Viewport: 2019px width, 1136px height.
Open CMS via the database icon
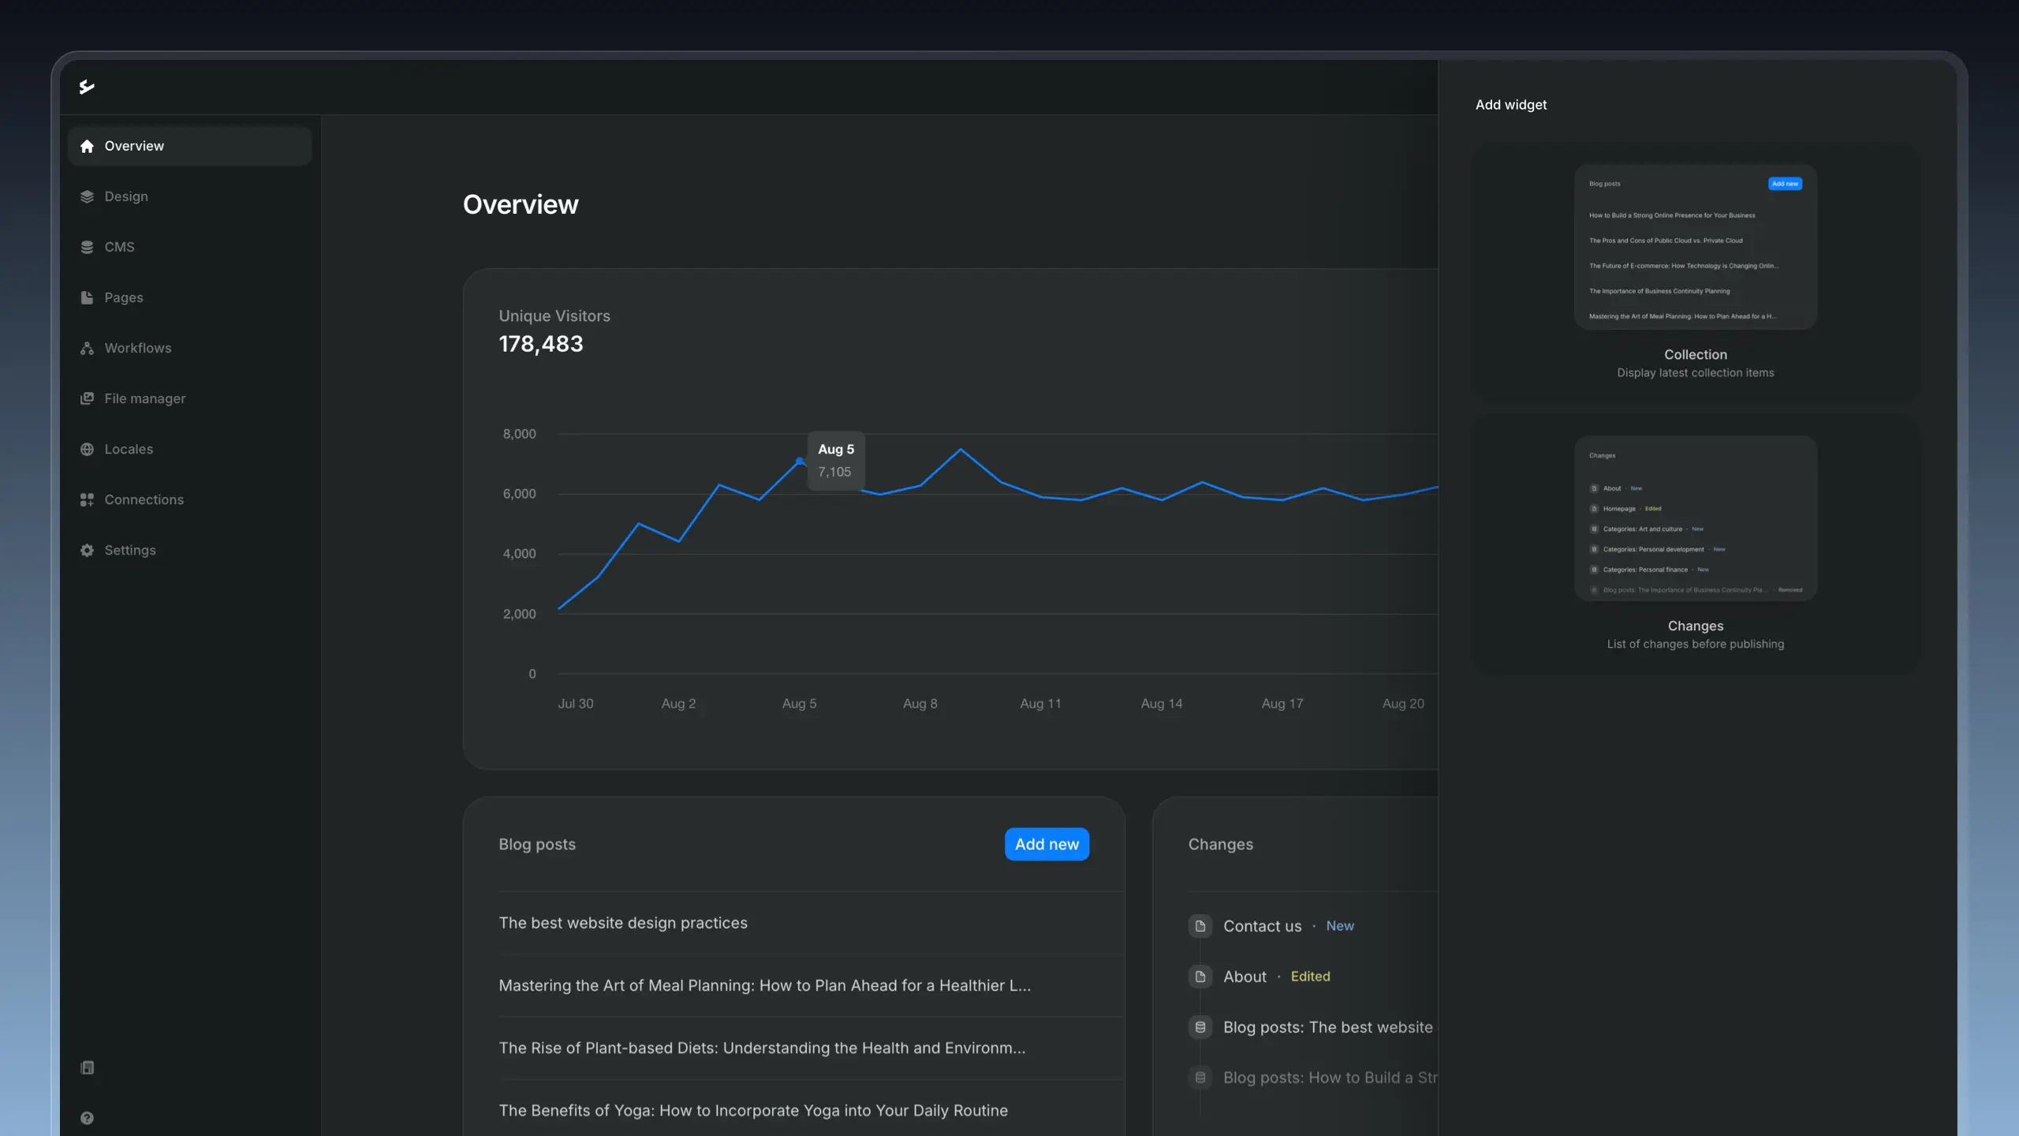pyautogui.click(x=87, y=246)
